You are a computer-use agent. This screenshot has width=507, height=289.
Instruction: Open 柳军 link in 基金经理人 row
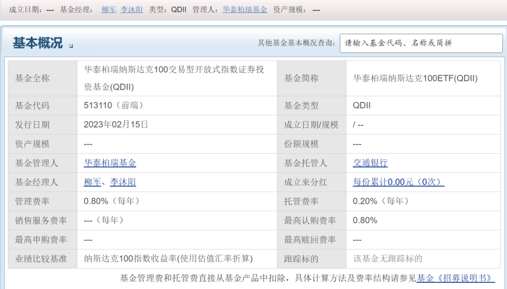pos(92,182)
